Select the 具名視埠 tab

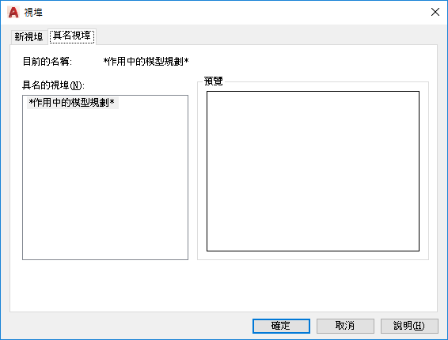pyautogui.click(x=72, y=36)
